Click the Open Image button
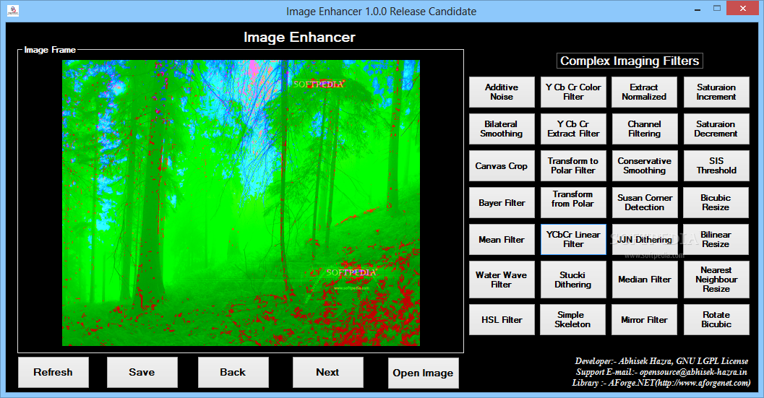The height and width of the screenshot is (398, 764). coord(423,373)
